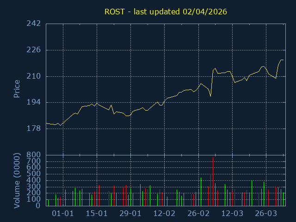
Task: Click the Volume (0000) axis label
Action: pyautogui.click(x=17, y=180)
